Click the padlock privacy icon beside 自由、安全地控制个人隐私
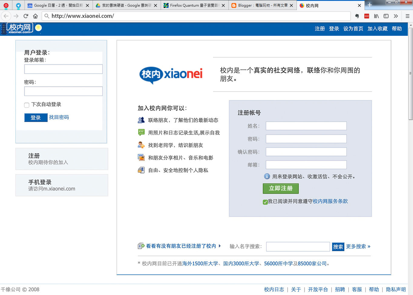Viewport: 413px width, 295px height. point(141,170)
